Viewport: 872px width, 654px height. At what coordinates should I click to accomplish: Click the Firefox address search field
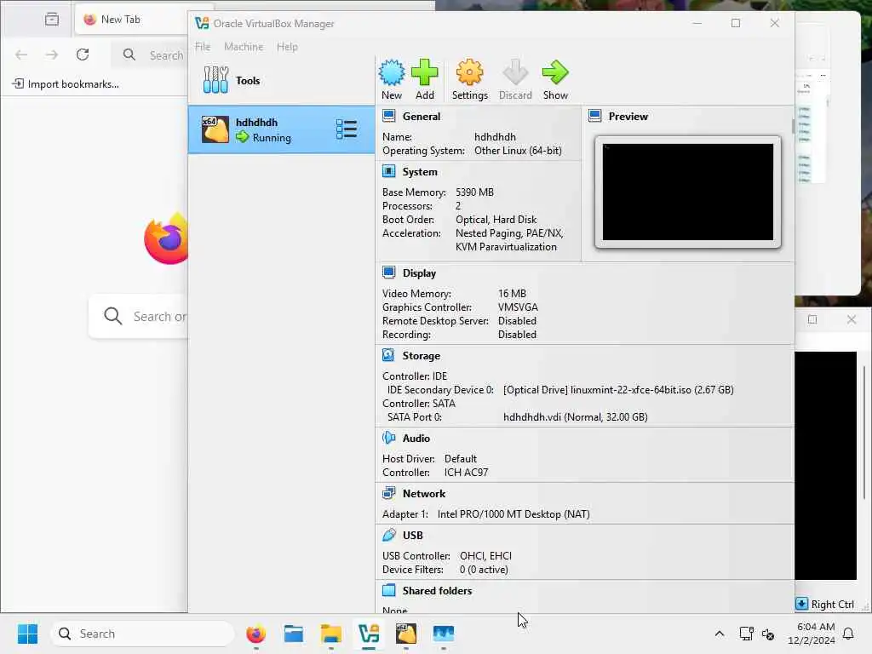point(150,54)
